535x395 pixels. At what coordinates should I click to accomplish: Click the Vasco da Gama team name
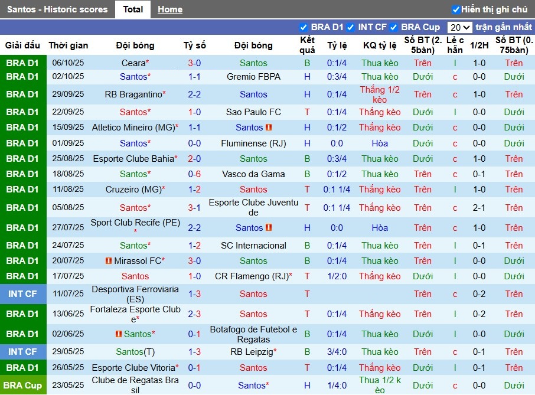pos(253,174)
